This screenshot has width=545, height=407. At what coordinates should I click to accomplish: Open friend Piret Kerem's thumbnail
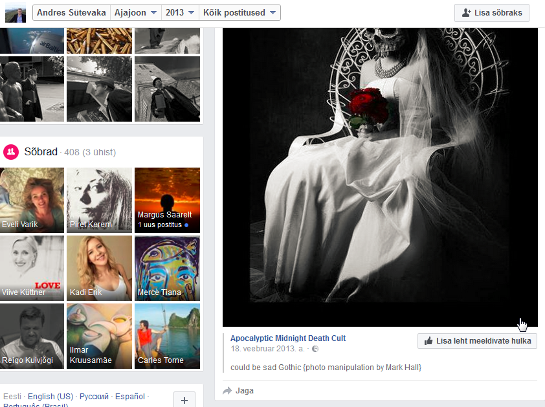(100, 200)
